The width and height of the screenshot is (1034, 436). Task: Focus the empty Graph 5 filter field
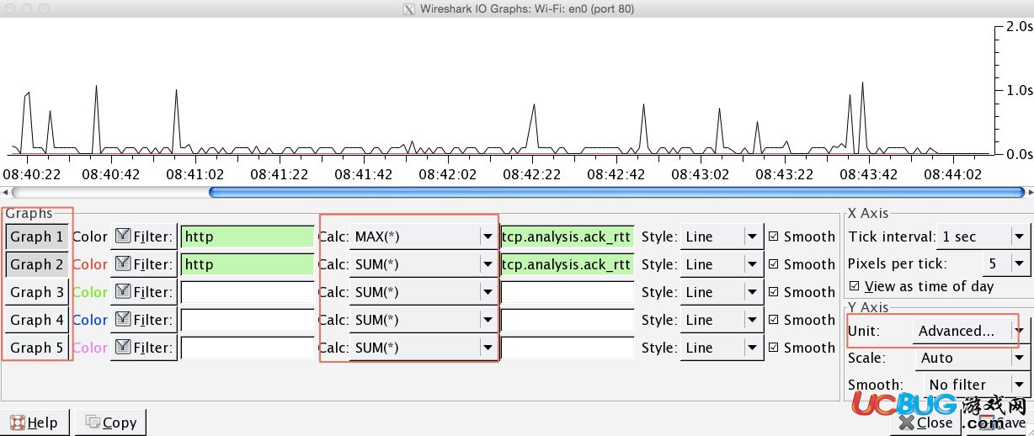click(248, 348)
